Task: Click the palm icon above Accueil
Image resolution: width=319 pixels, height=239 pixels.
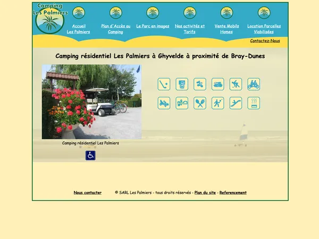Action: [x=79, y=13]
